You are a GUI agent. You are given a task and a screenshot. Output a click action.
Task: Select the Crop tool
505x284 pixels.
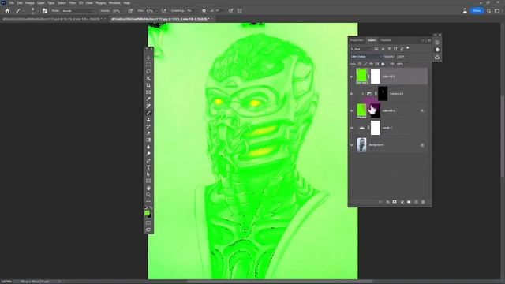pos(148,85)
